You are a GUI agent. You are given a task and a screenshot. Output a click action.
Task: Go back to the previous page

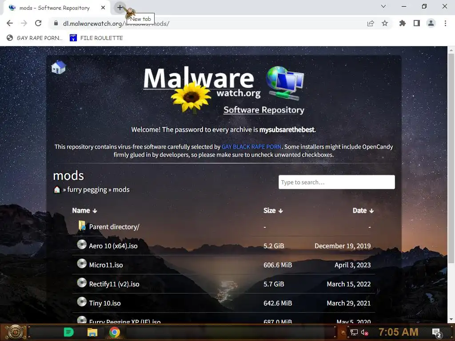10,23
